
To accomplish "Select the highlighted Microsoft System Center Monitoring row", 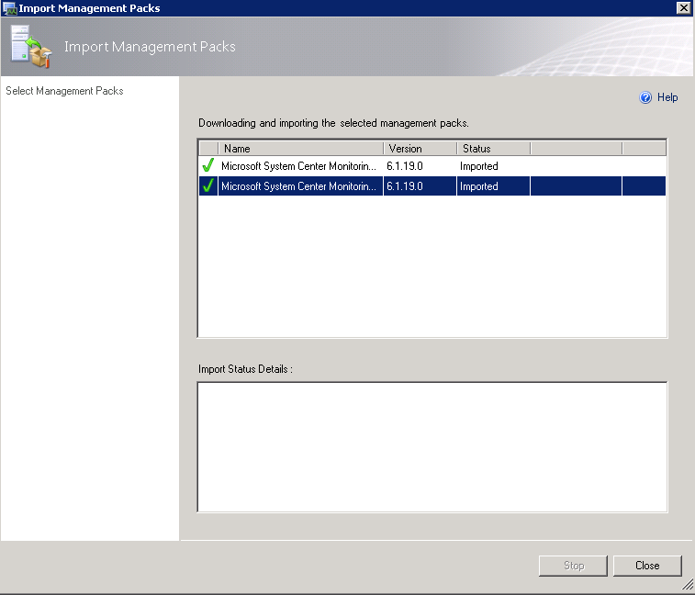I will pos(432,185).
